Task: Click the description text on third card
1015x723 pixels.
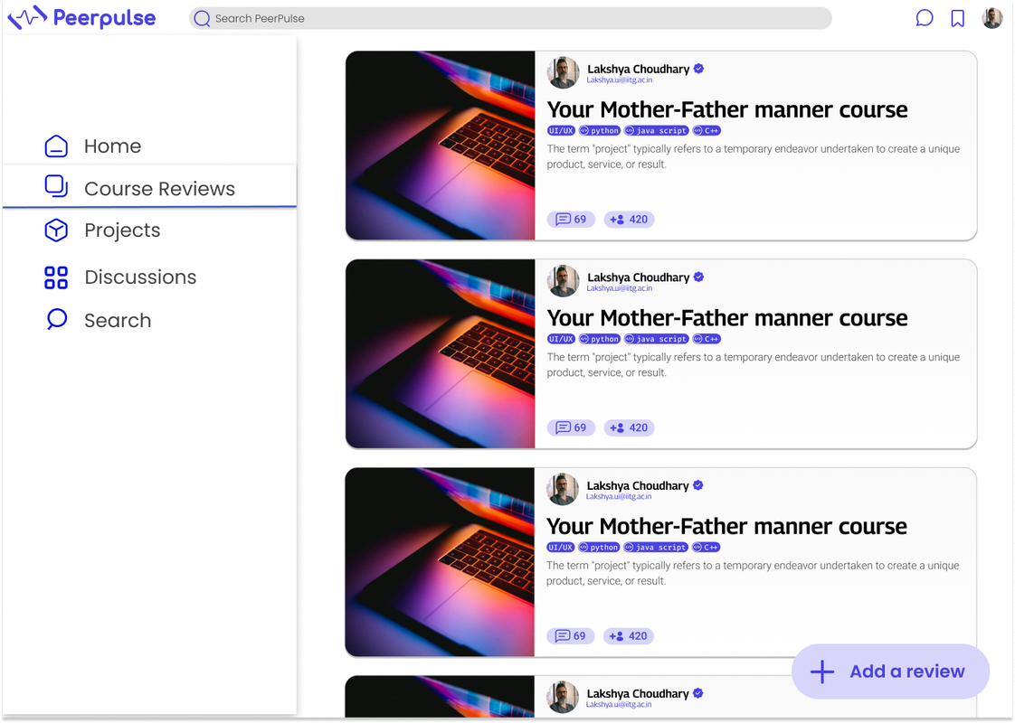Action: click(x=753, y=573)
